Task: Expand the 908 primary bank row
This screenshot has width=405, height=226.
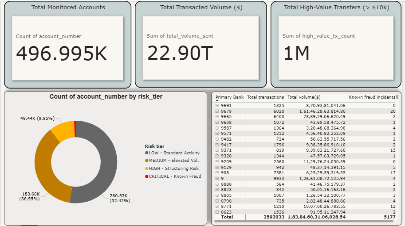Action: 217,173
